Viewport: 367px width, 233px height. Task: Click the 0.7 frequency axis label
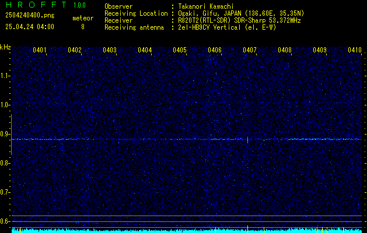(5, 192)
